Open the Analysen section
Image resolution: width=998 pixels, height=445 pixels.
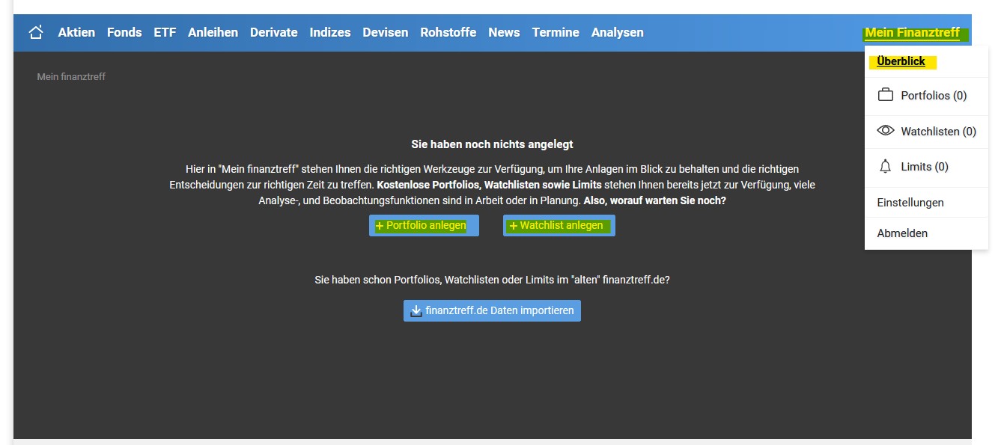(x=618, y=32)
